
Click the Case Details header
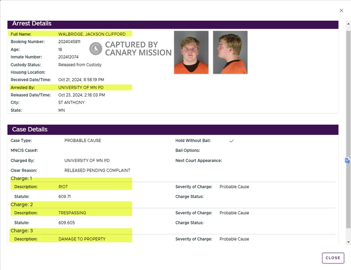(173, 130)
